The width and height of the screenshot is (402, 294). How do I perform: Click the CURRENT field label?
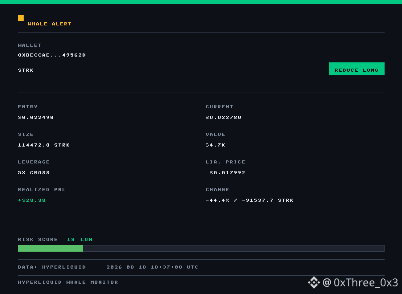(x=219, y=106)
